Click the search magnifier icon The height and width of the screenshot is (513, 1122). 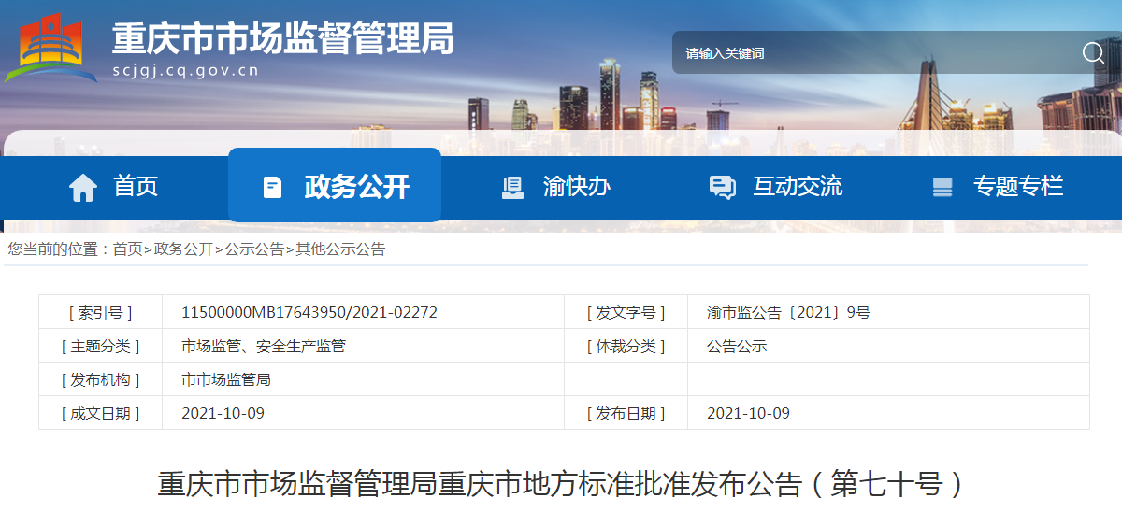coord(1093,52)
